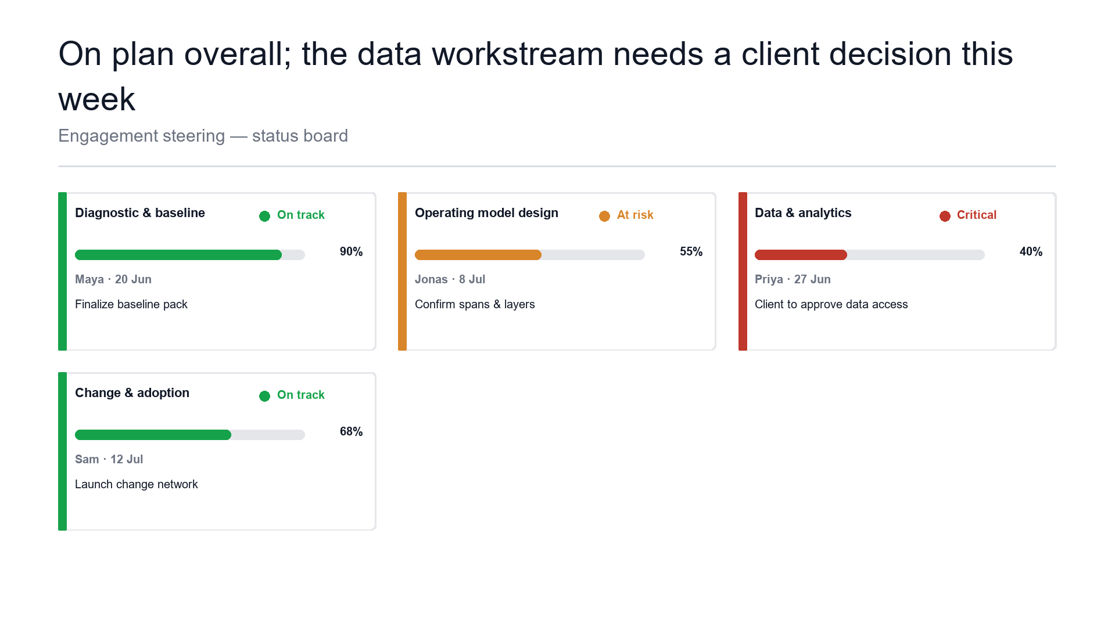Click the slide headline about data workstream
Viewport: 1115px width, 627px height.
tap(536, 76)
